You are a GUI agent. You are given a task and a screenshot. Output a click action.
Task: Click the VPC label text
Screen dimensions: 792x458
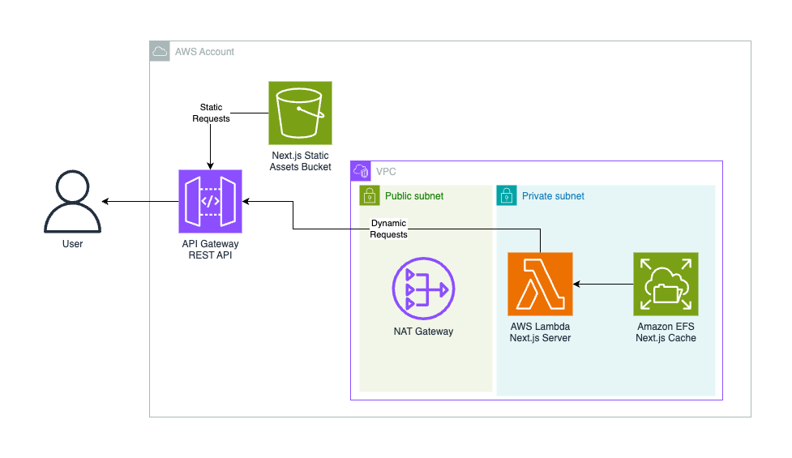click(x=386, y=172)
